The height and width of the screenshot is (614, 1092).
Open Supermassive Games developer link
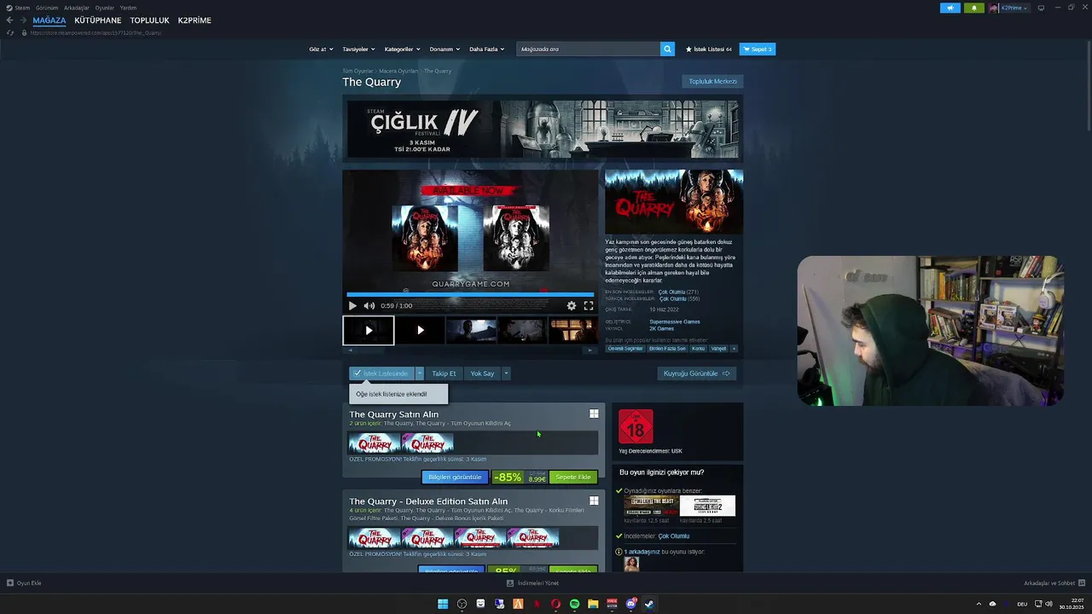coord(674,321)
